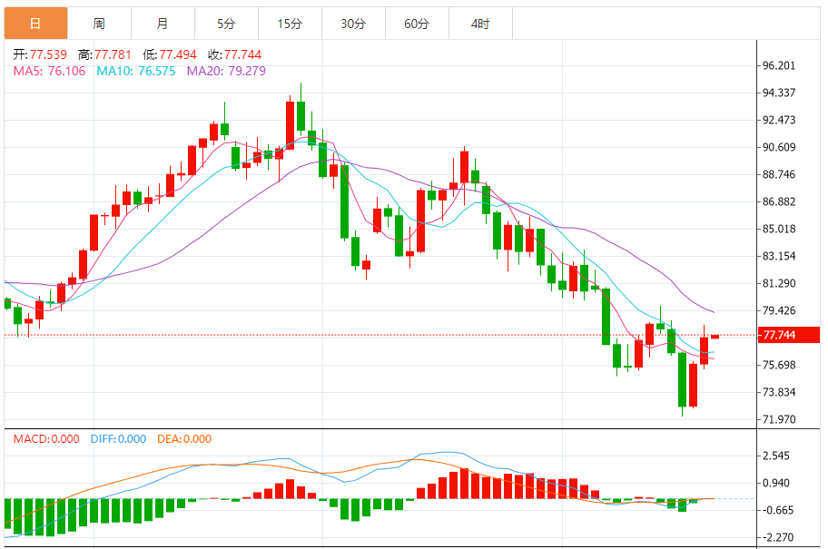The image size is (828, 549).
Task: Click the latest small red candlestick
Action: [x=715, y=337]
